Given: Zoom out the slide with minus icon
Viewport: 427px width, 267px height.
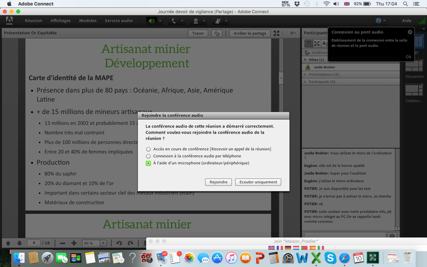Looking at the screenshot, I should [x=62, y=243].
